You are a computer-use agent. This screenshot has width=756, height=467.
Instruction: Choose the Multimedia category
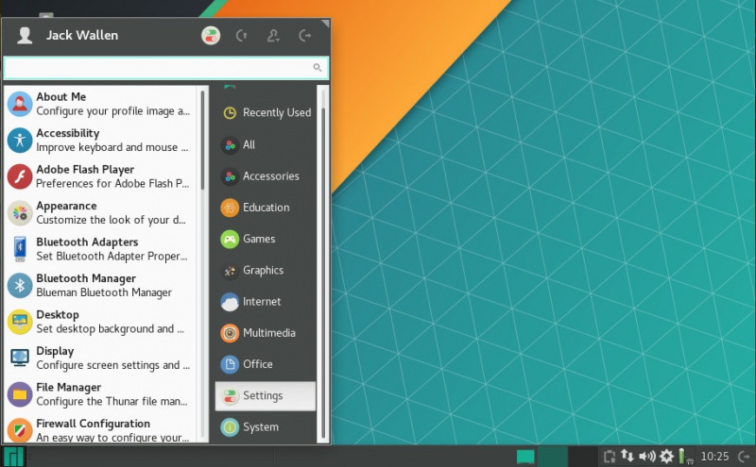(x=266, y=333)
